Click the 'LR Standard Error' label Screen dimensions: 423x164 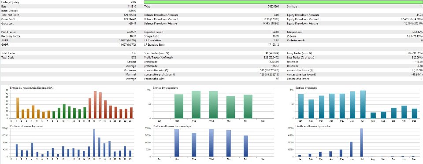coord(155,45)
